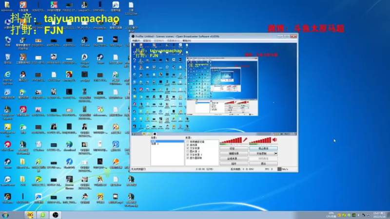Expand the 开始录制 dropdown arrow
Viewport: 390px width, 219px height.
(276, 153)
